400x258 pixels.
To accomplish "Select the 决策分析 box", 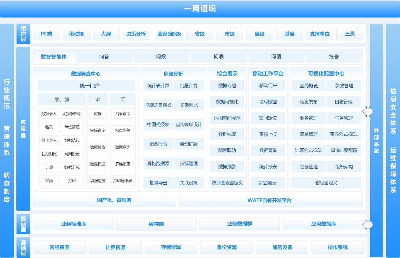I will pyautogui.click(x=136, y=34).
